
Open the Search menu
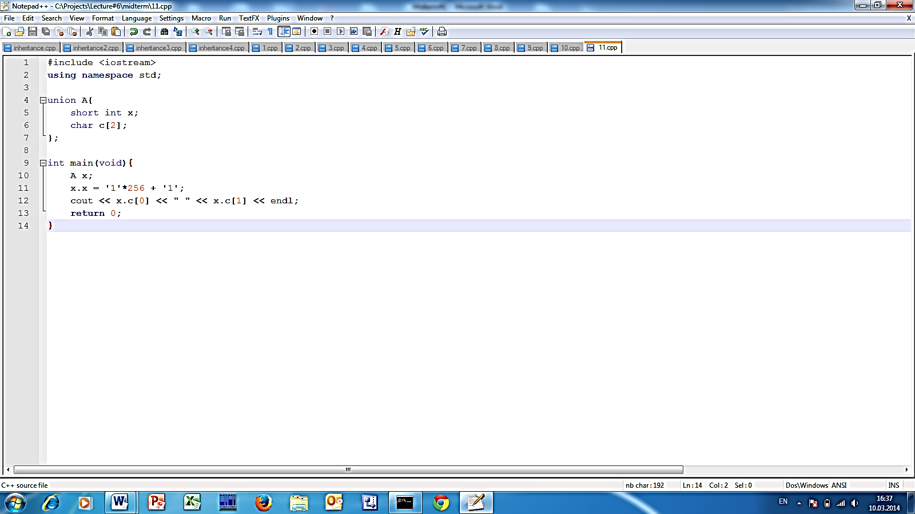[51, 18]
